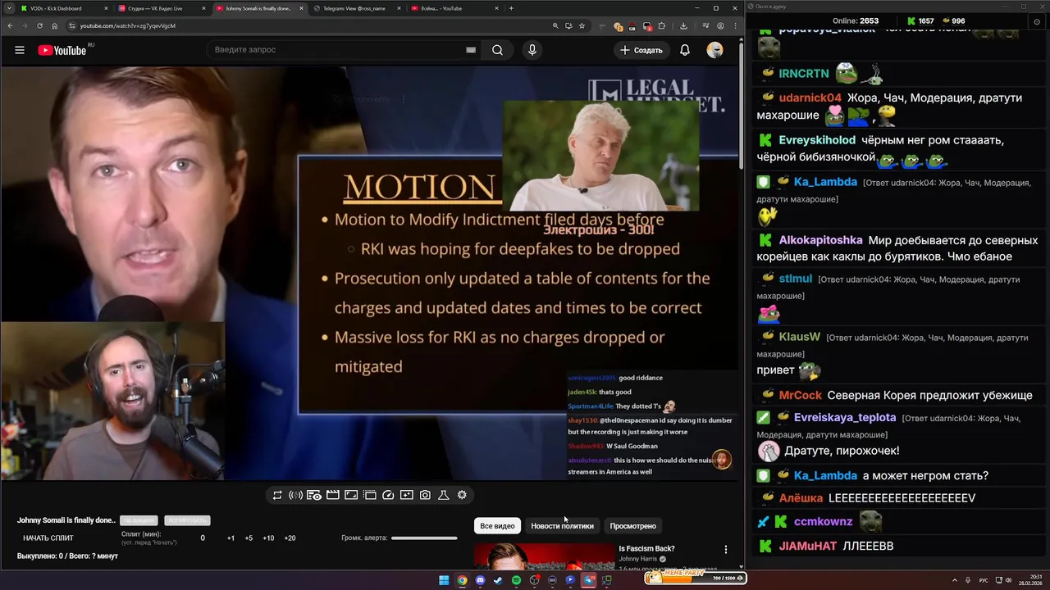Take a screenshot with camera icon

point(425,495)
